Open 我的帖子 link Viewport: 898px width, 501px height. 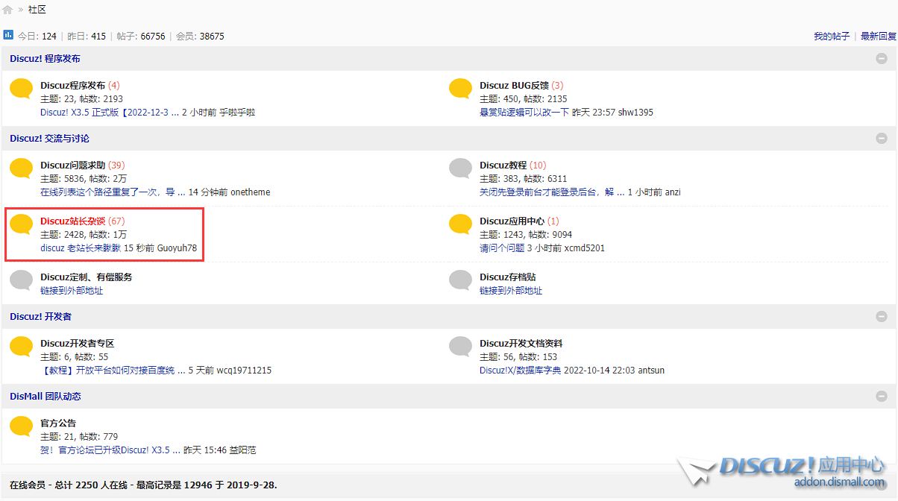coord(832,36)
